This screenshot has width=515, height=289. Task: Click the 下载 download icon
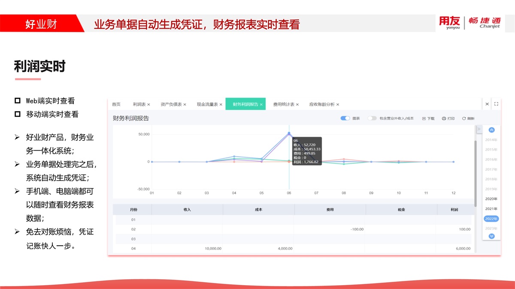424,119
